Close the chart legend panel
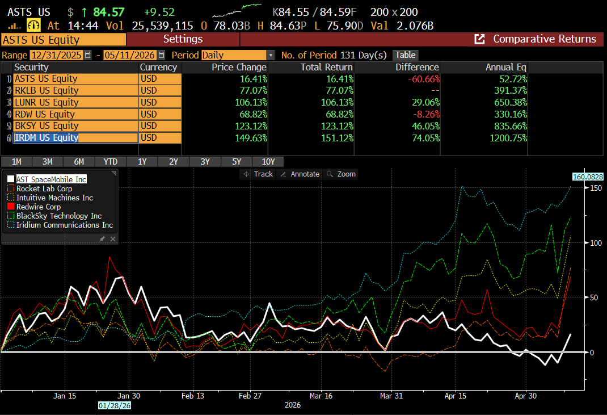The height and width of the screenshot is (415, 607). tap(113, 238)
